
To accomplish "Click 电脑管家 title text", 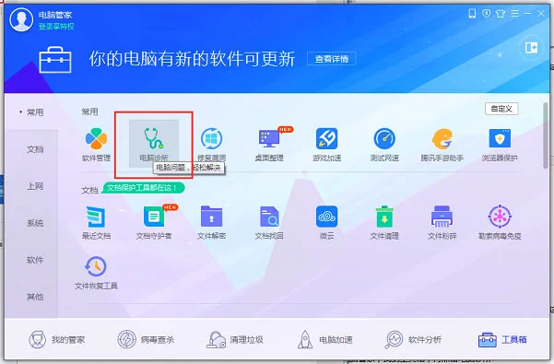I will click(55, 15).
